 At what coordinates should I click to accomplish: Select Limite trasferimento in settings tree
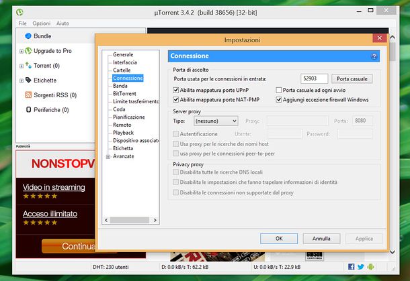point(136,101)
